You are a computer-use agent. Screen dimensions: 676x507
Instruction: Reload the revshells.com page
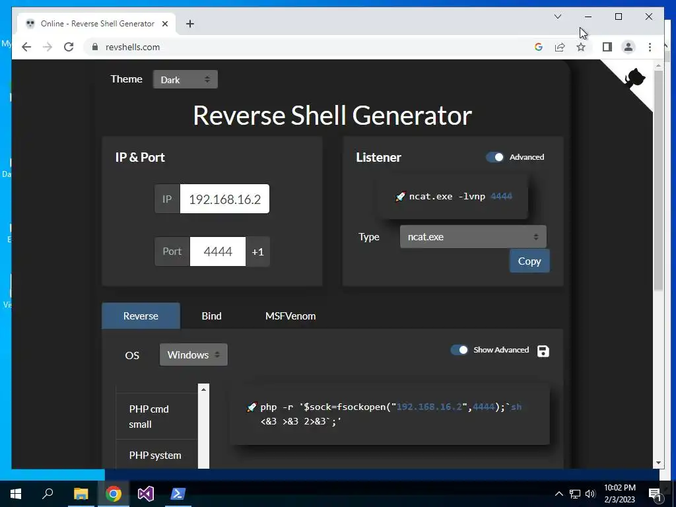pos(69,47)
